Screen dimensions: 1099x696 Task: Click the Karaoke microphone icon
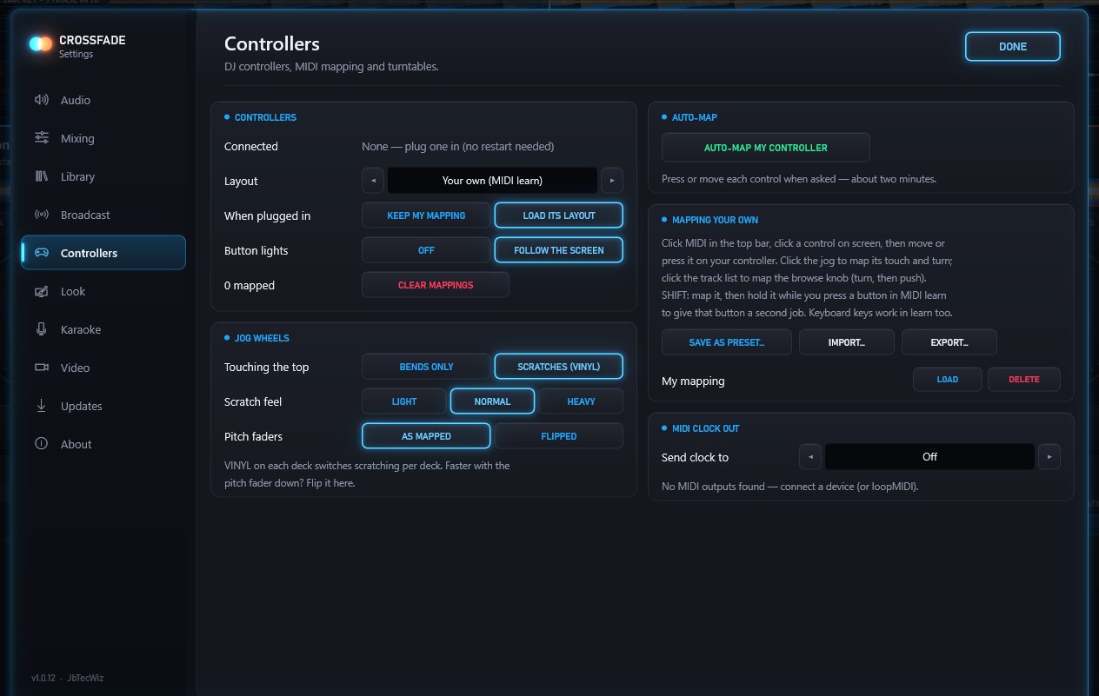[x=41, y=329]
